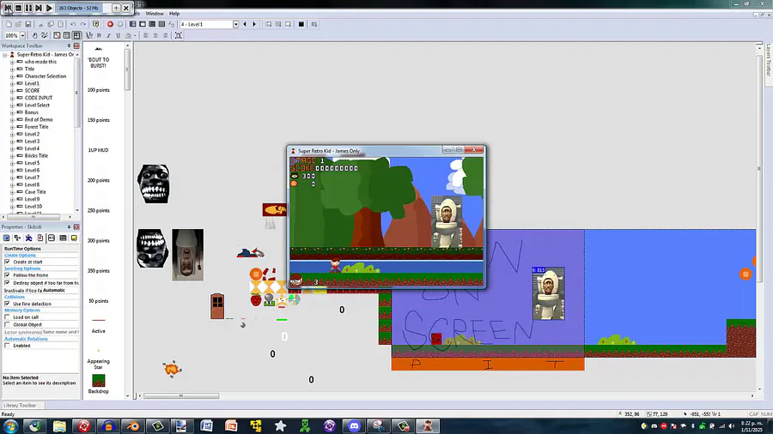The height and width of the screenshot is (434, 773).
Task: Stop the running application in the playback toolbar
Action: click(x=18, y=8)
